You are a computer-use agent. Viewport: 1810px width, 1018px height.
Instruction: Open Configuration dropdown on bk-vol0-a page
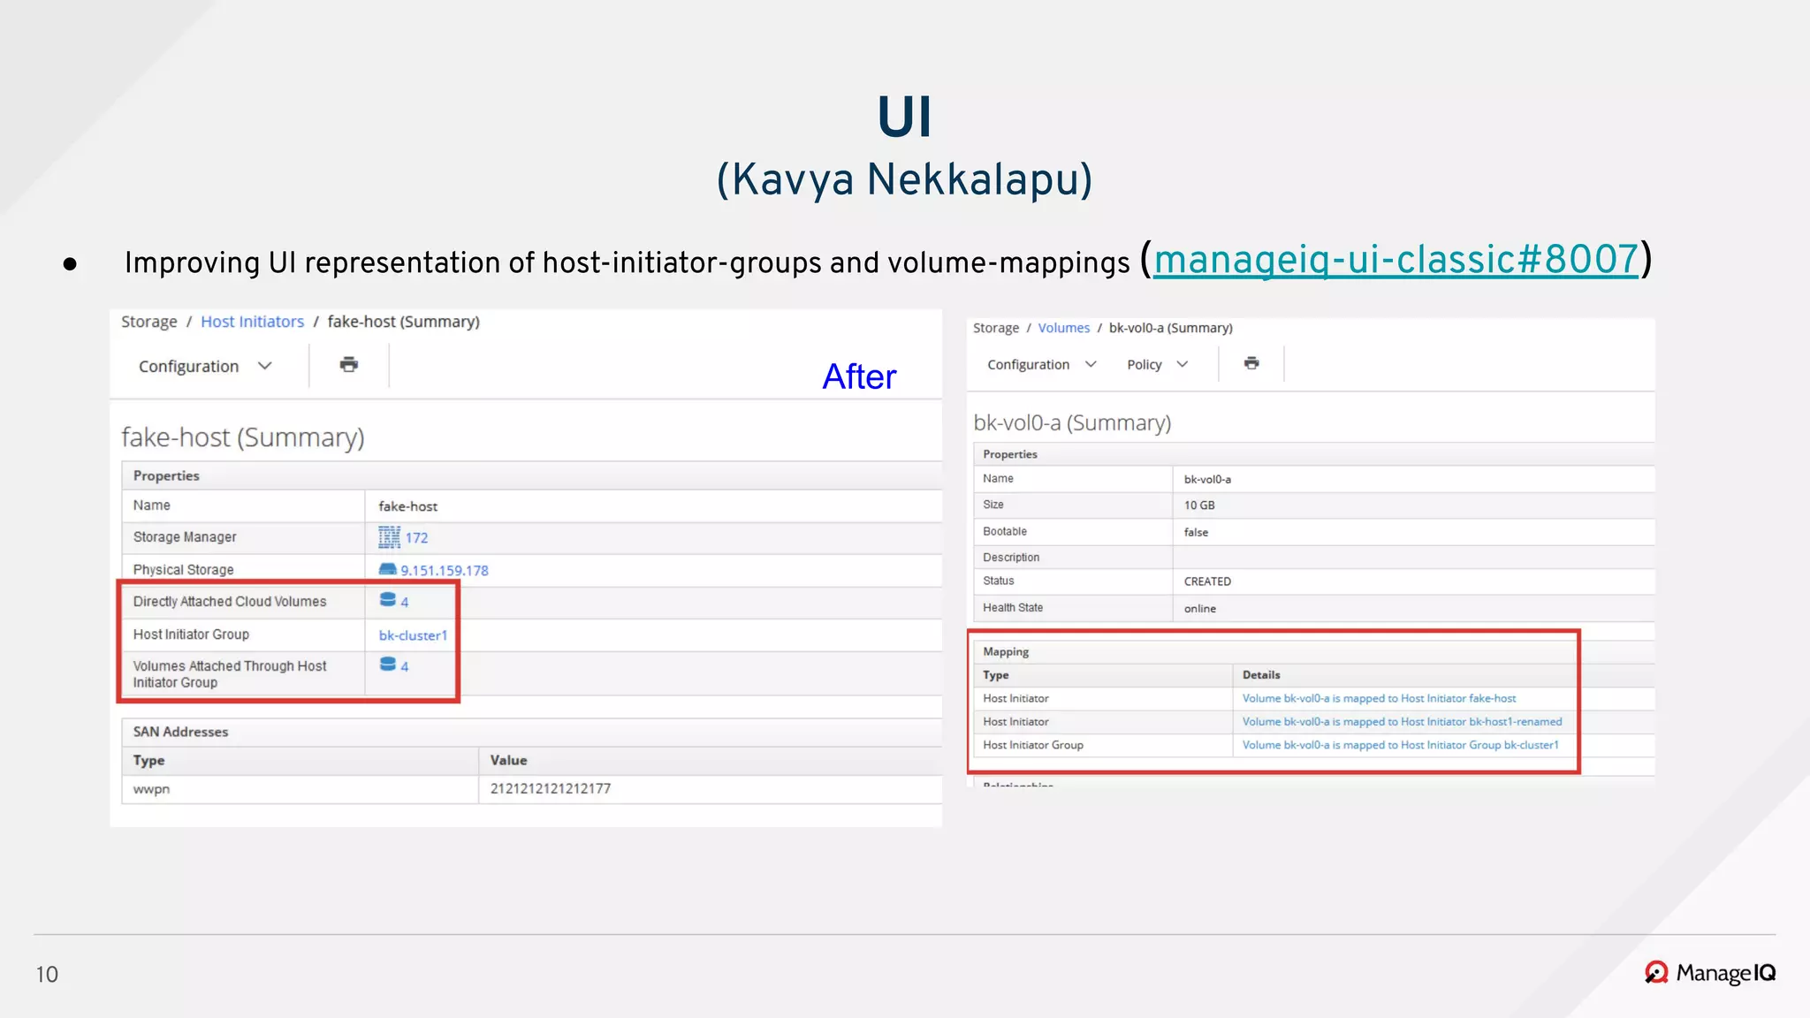(1041, 364)
